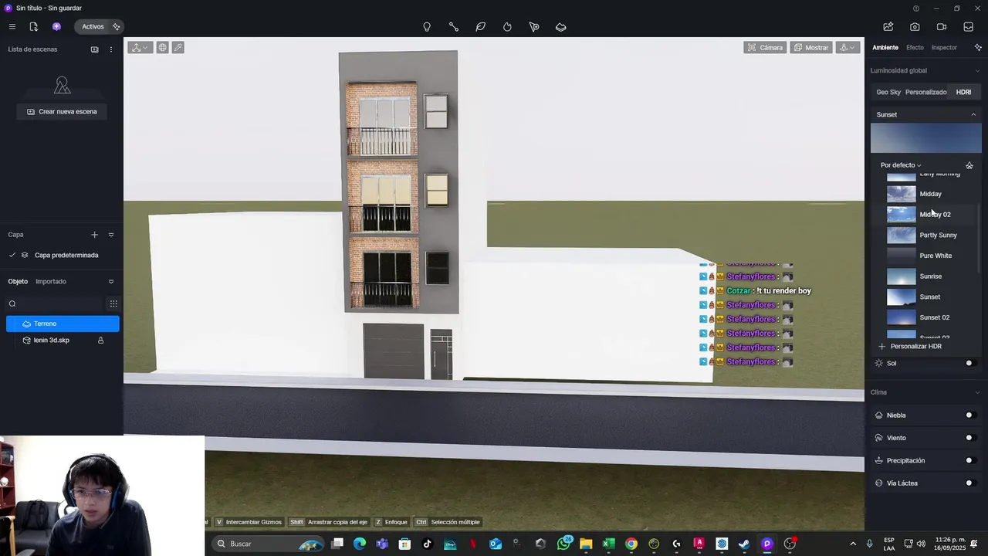Switch to the Objeto tab

[18, 282]
